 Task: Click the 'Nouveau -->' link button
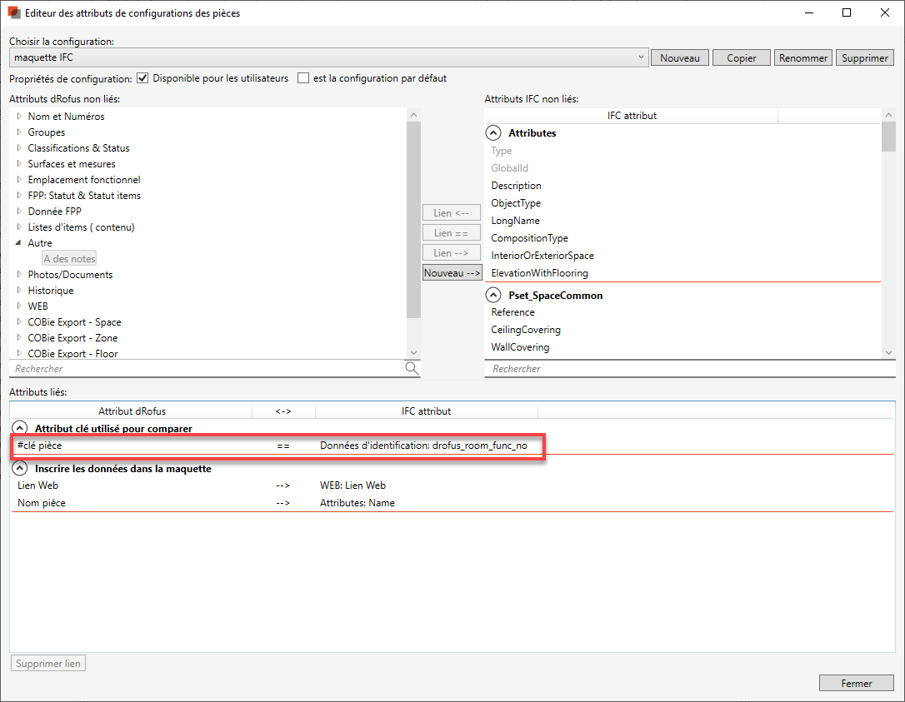452,273
